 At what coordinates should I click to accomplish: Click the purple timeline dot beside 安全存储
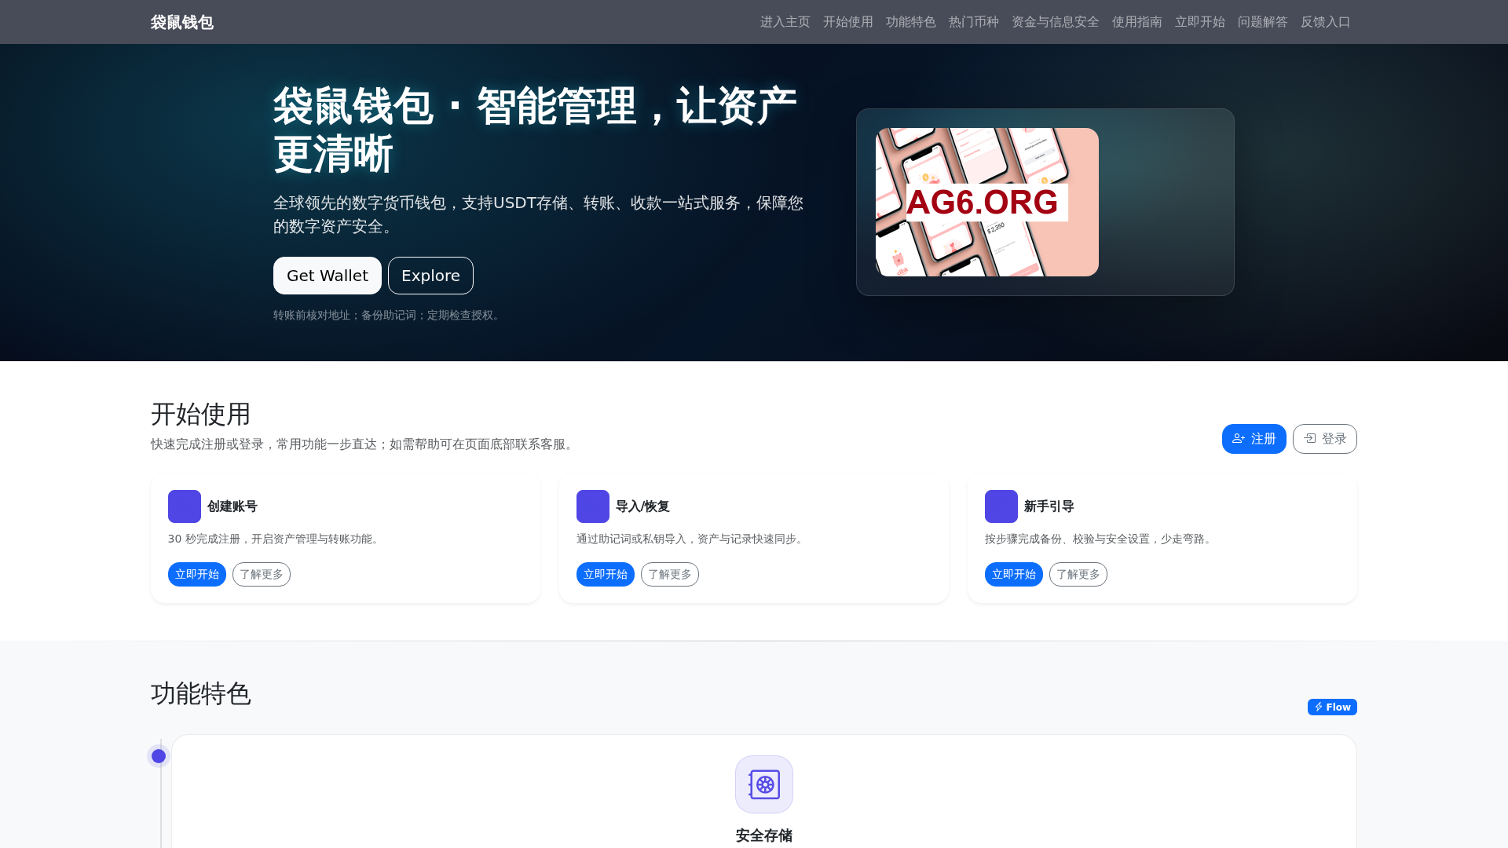pyautogui.click(x=159, y=756)
